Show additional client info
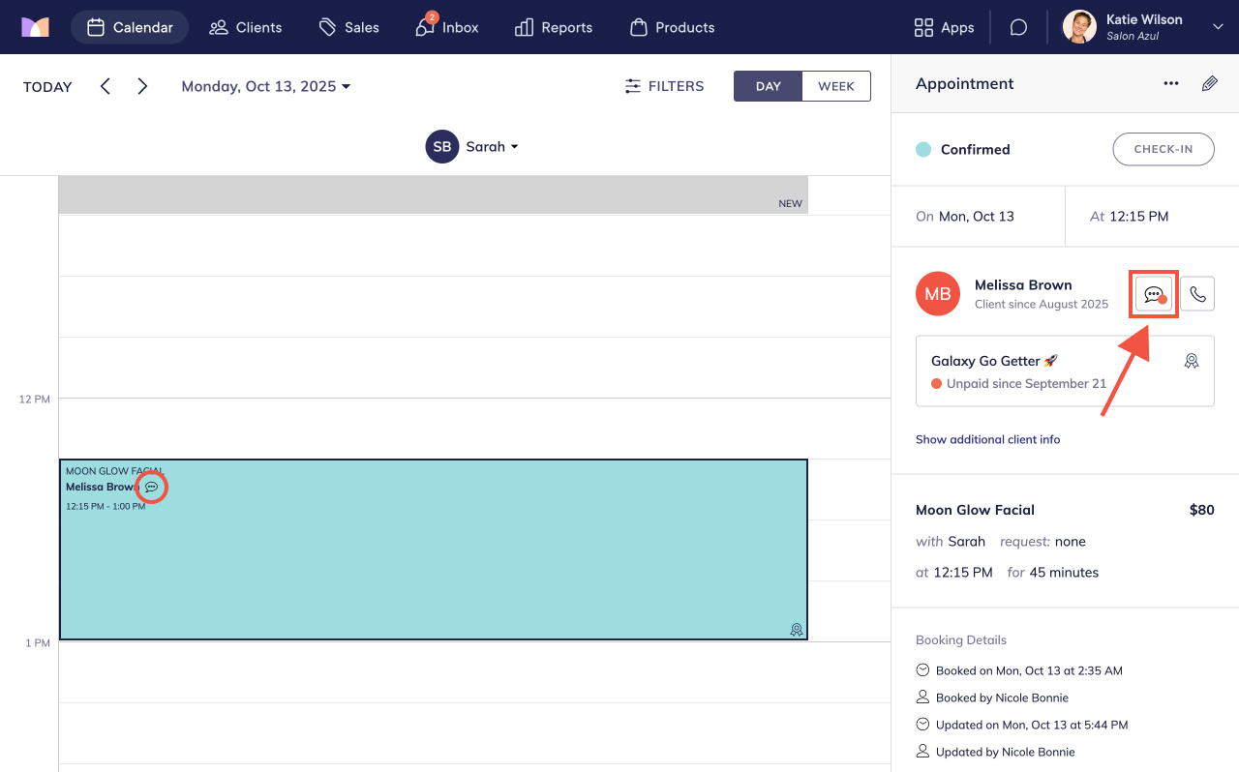 (x=987, y=439)
